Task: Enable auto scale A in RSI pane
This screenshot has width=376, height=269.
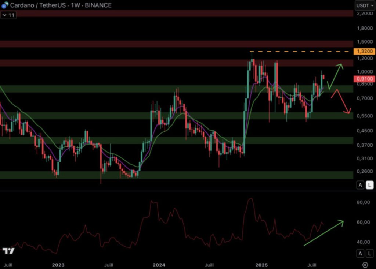Action: 360,253
